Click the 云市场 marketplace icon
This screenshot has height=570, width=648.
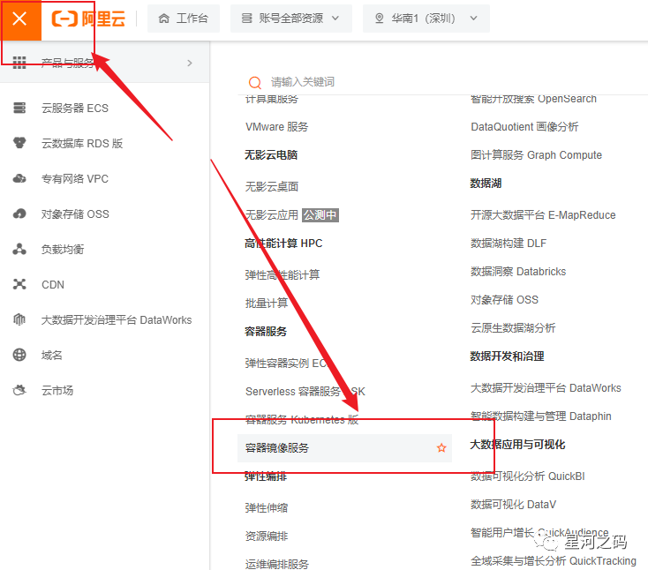pos(19,390)
